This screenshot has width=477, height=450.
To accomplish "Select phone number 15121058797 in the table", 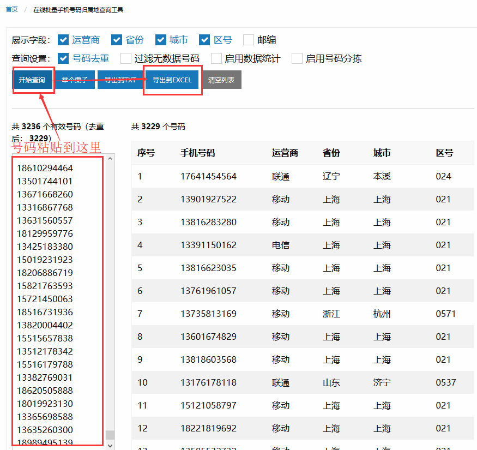I will [208, 405].
